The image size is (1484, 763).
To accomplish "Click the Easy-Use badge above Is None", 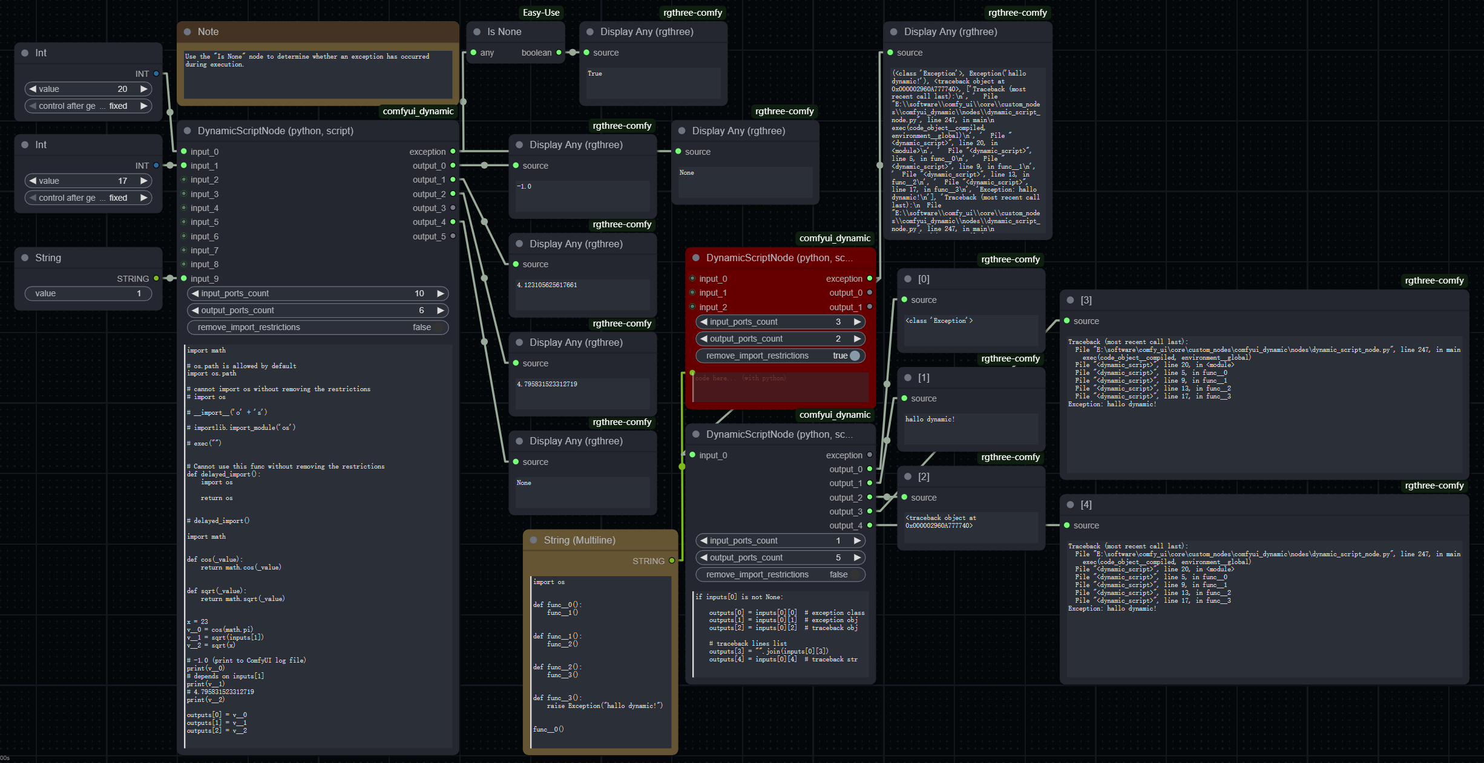I will pos(541,12).
